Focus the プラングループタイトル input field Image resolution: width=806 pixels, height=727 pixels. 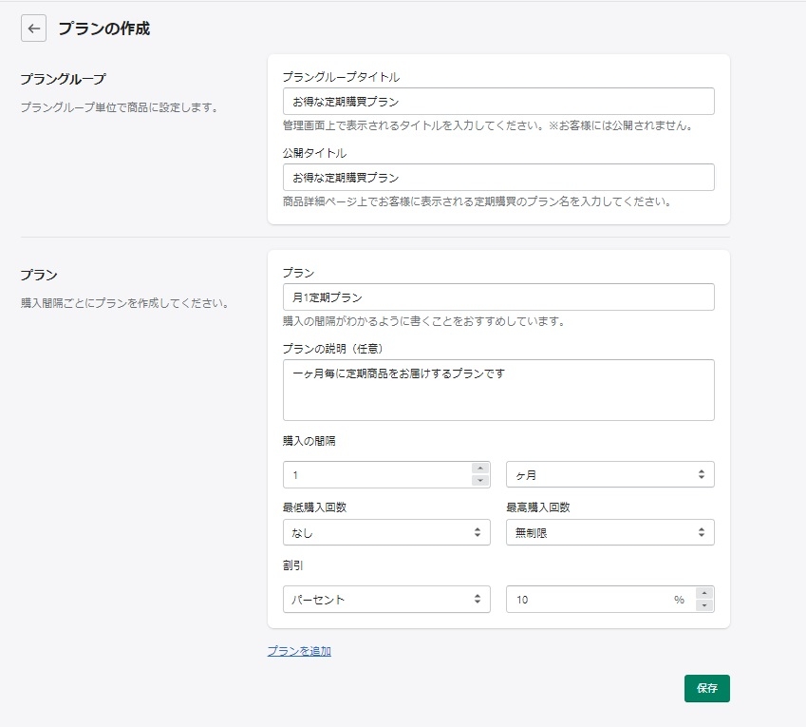497,102
